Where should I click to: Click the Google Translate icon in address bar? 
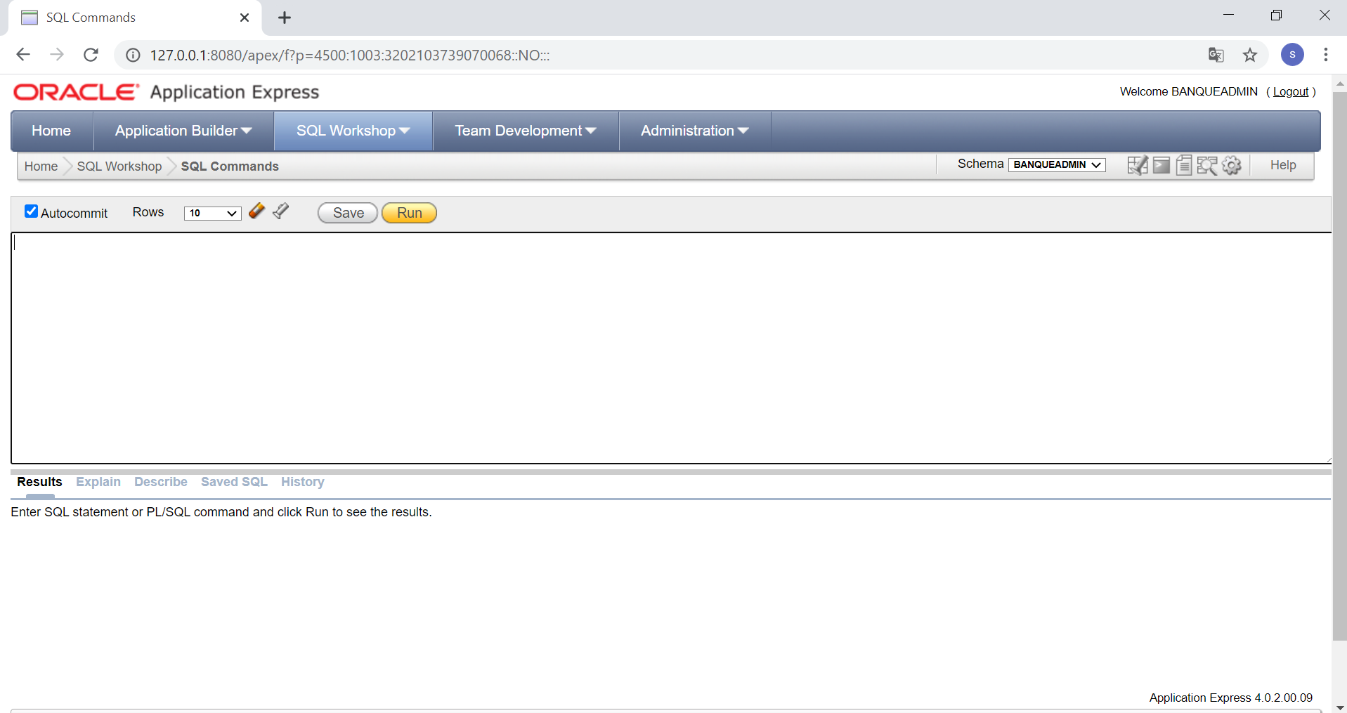[1216, 55]
